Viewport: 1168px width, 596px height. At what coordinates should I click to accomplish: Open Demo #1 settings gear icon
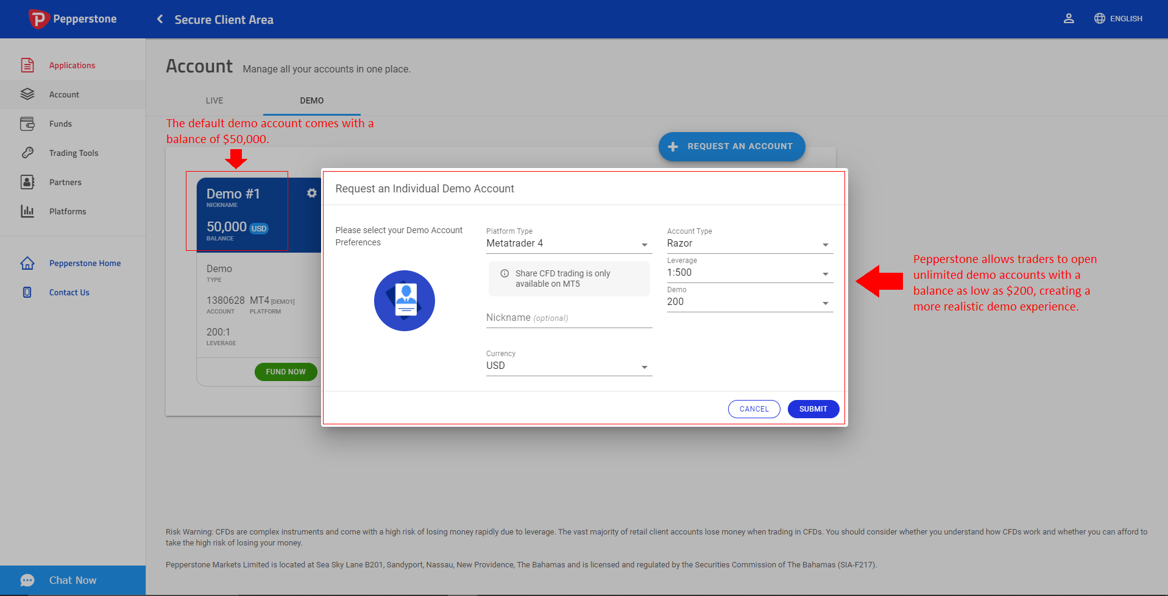click(x=312, y=193)
